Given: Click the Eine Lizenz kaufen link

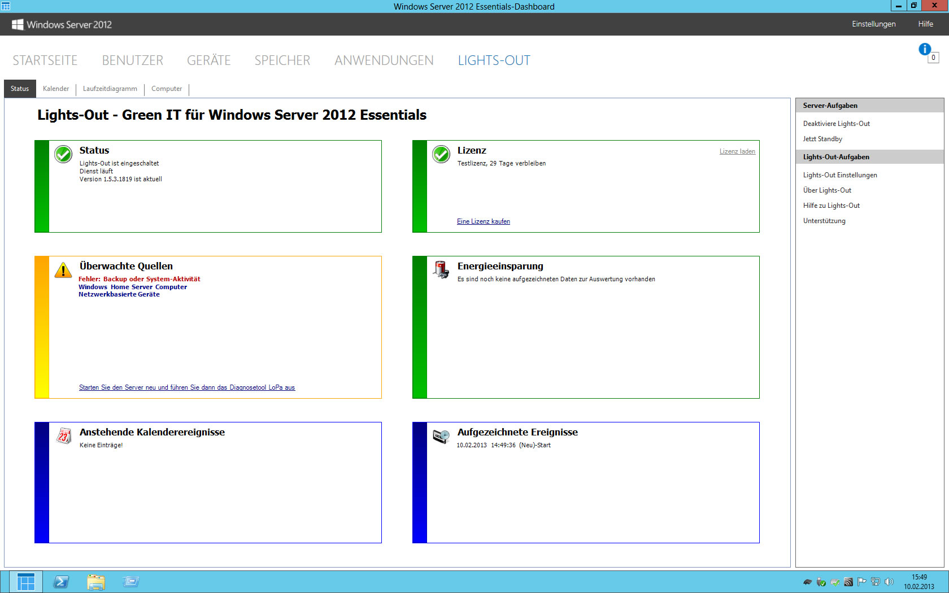Looking at the screenshot, I should [484, 221].
